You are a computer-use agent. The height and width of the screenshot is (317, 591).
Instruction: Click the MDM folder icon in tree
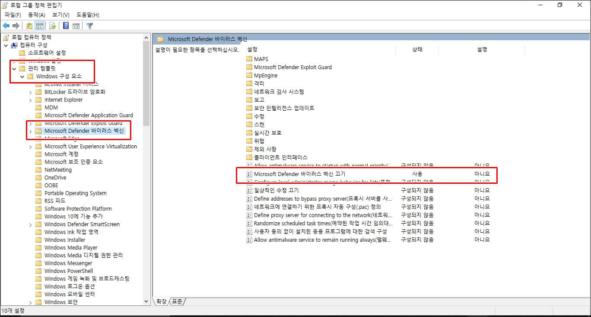(x=38, y=108)
